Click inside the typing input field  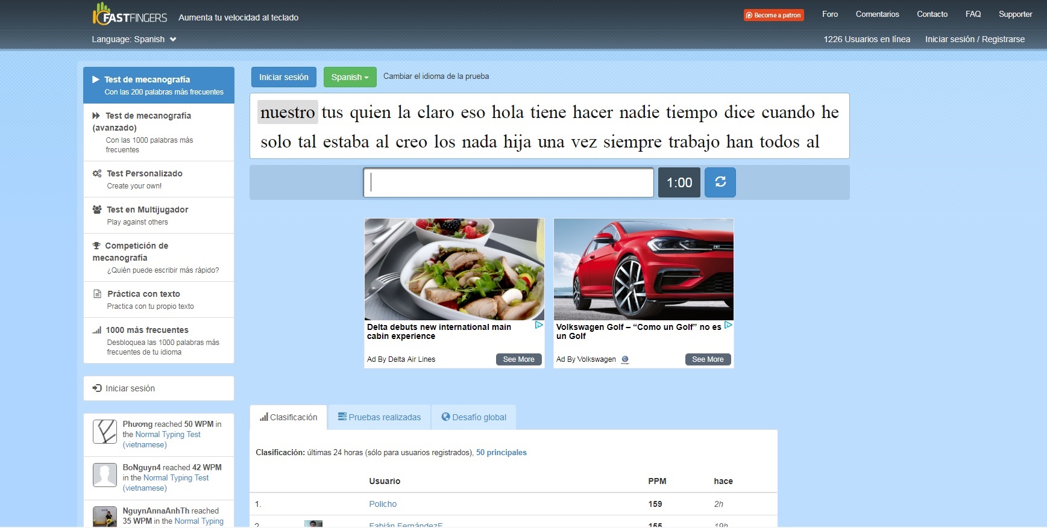coord(508,182)
